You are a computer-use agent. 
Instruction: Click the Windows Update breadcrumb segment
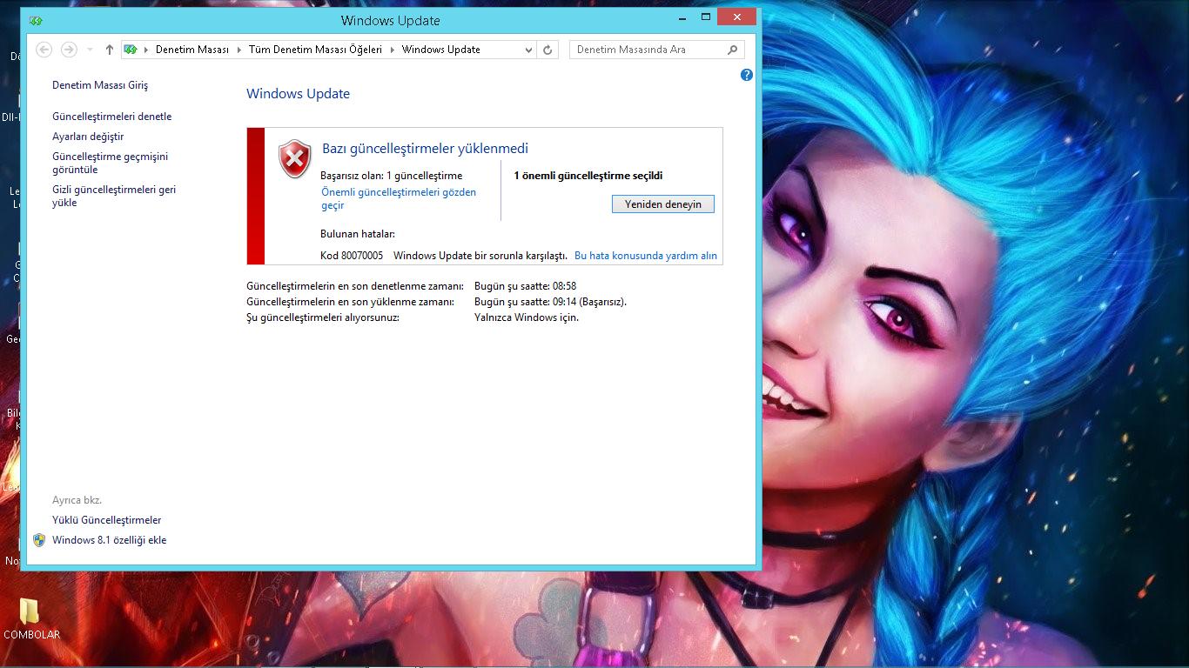(441, 50)
